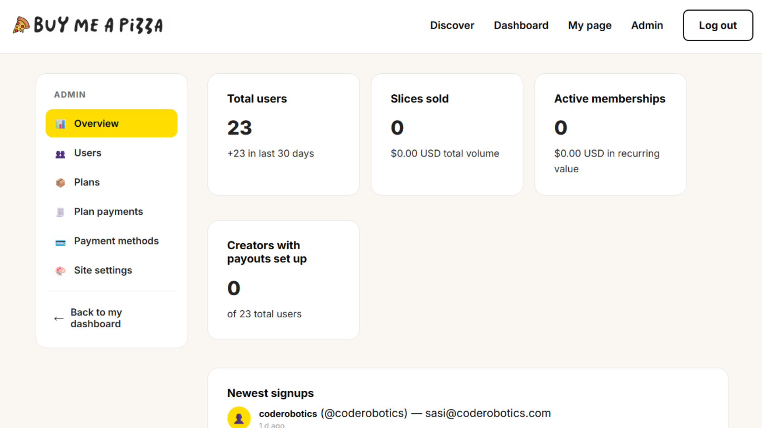Click the Newest signups heading
The height and width of the screenshot is (428, 762).
[x=270, y=393]
